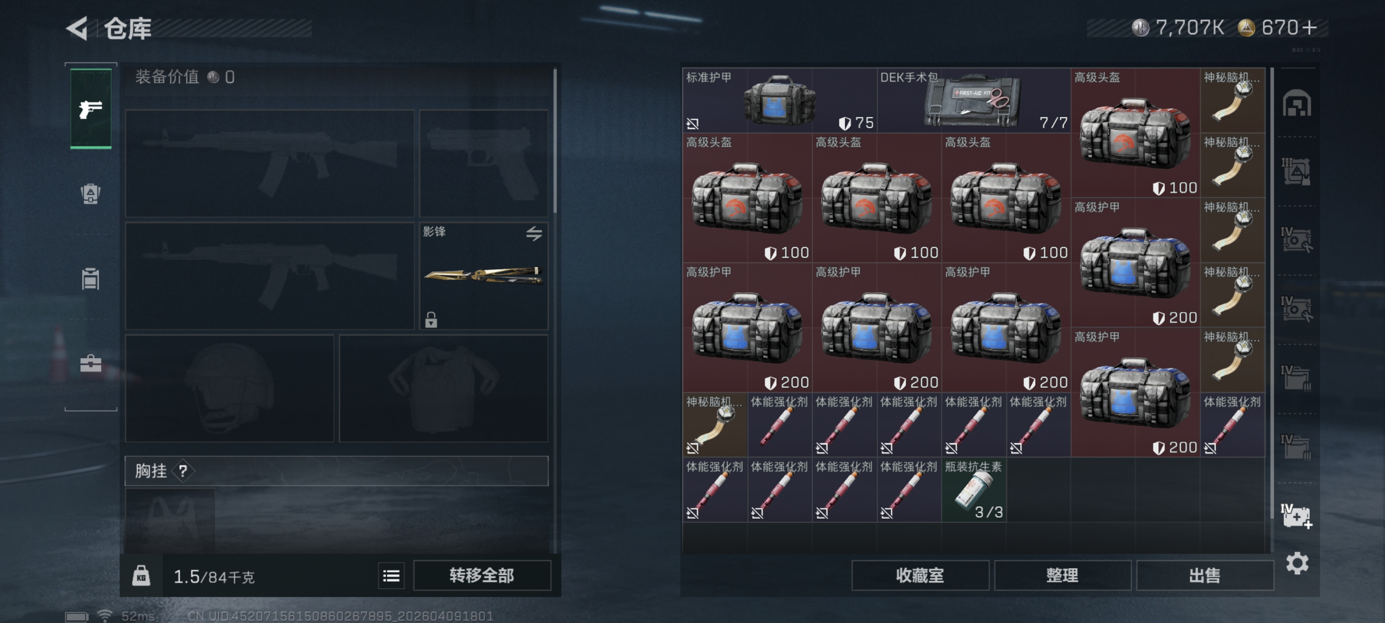1385x623 pixels.
Task: Click the empty helmet equipment slot
Action: coord(230,389)
